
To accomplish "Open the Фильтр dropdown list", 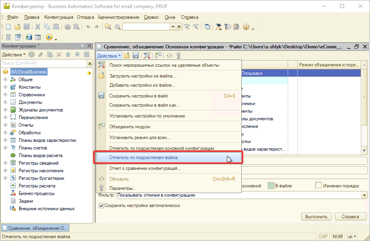I will [364, 195].
